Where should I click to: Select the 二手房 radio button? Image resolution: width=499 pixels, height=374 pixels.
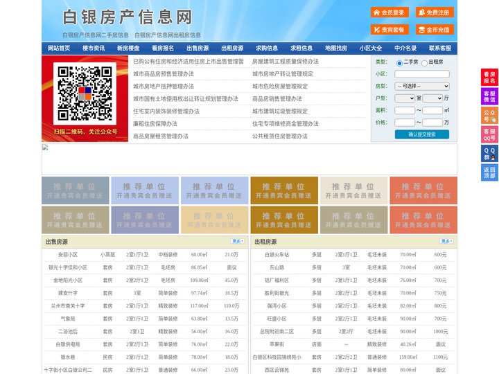click(399, 63)
